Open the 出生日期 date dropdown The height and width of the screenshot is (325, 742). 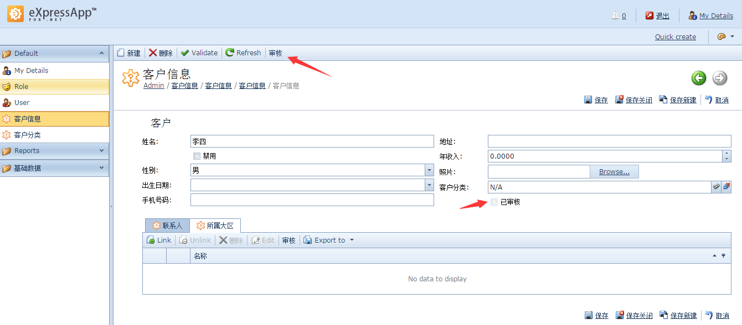coord(429,185)
